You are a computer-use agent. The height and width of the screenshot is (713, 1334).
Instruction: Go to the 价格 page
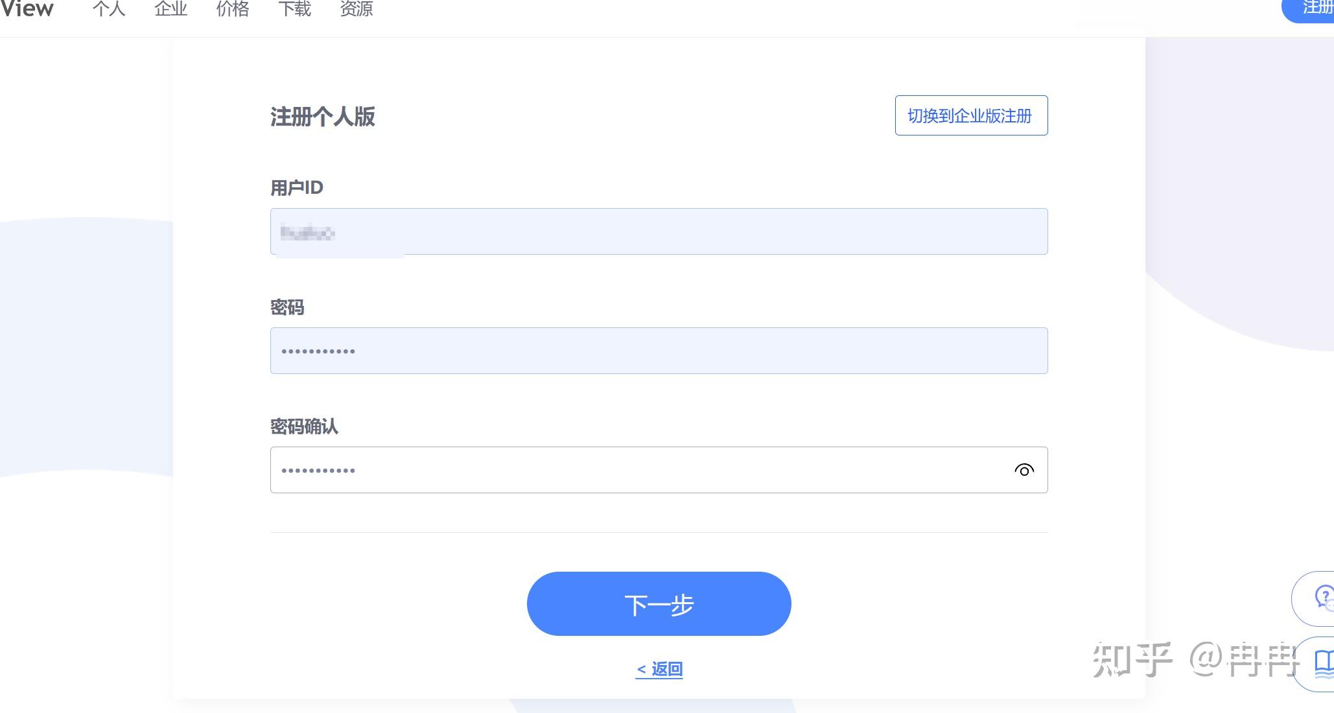231,9
